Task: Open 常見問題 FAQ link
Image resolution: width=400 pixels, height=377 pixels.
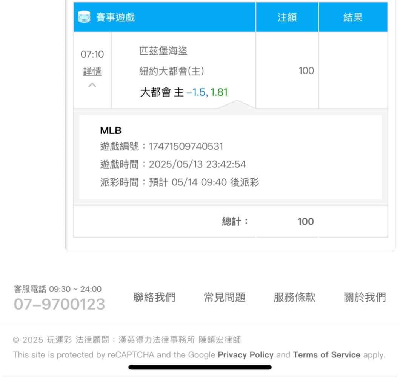Action: point(225,297)
